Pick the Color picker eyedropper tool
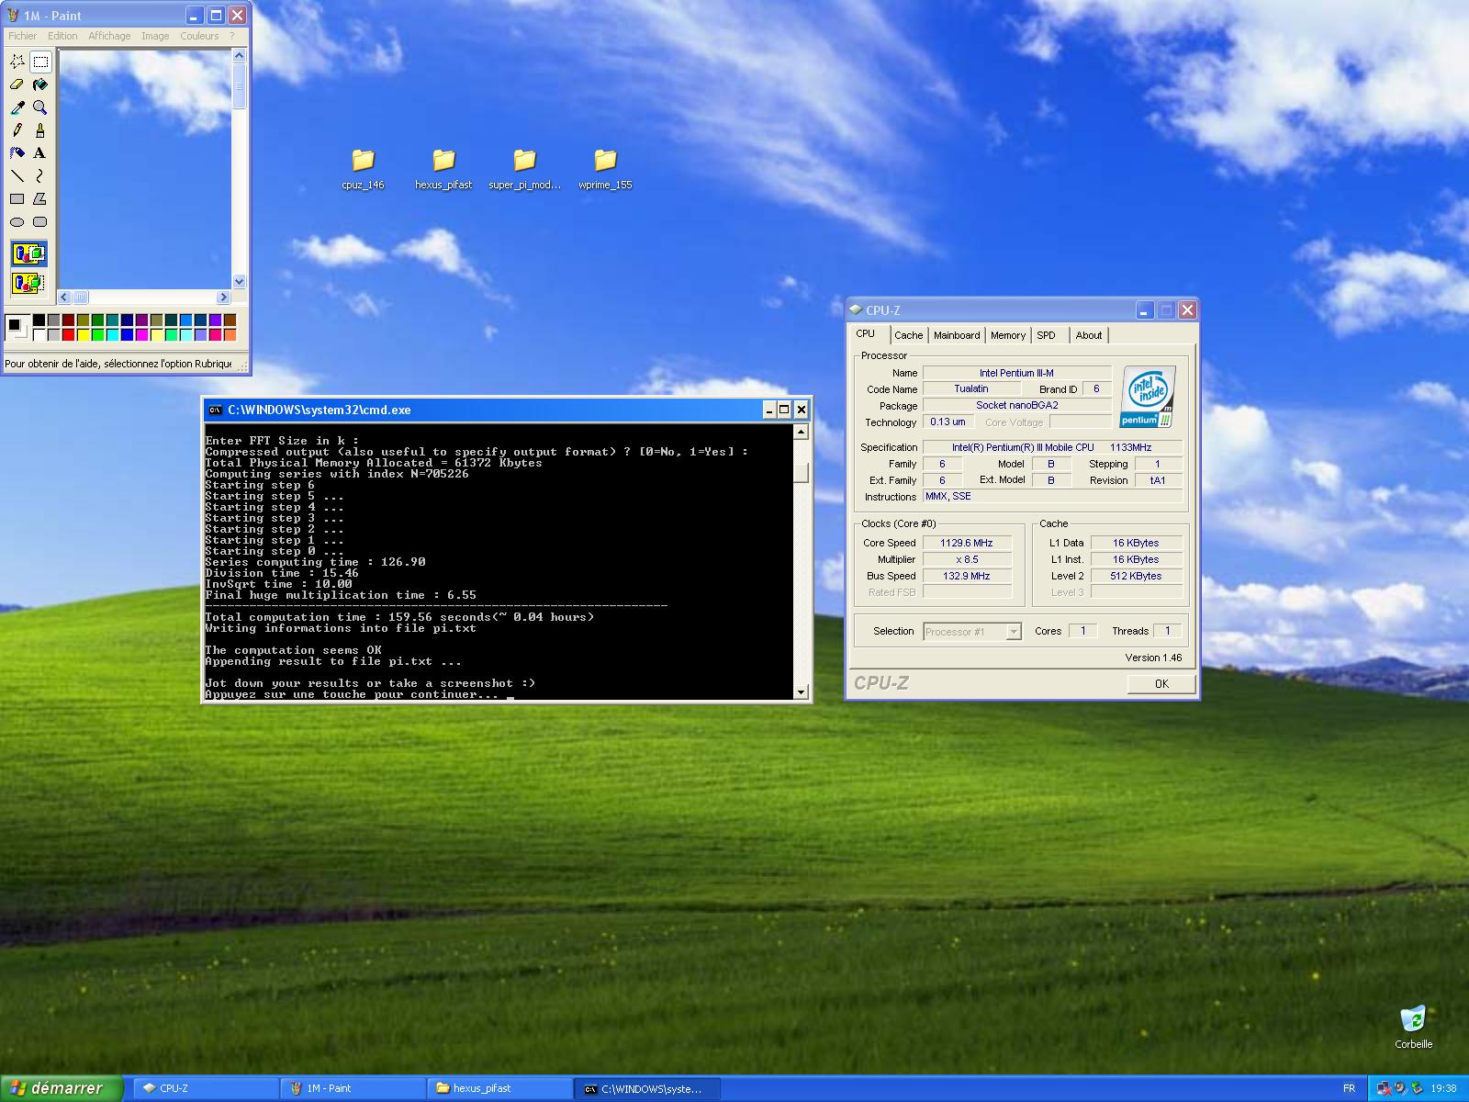 point(17,107)
